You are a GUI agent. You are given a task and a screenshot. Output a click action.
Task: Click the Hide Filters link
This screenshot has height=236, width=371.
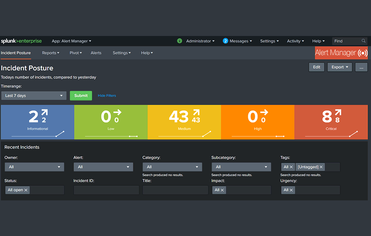click(x=107, y=95)
